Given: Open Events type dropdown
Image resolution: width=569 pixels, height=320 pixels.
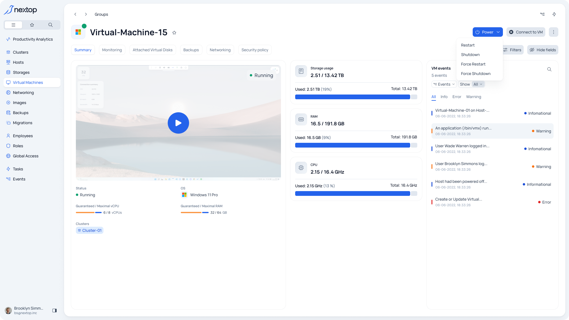Looking at the screenshot, I should coord(444,84).
